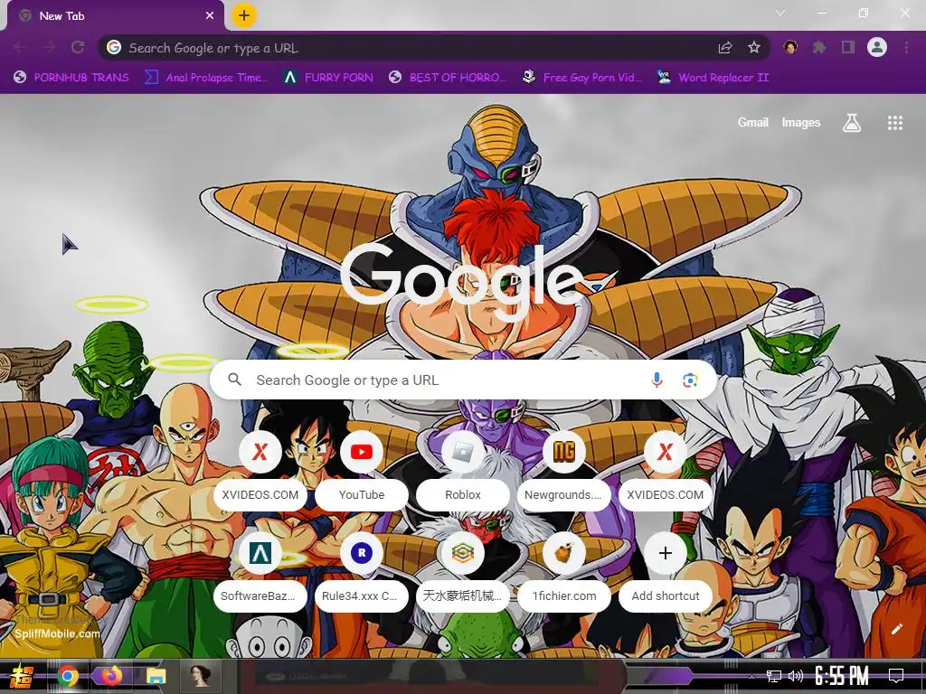This screenshot has height=694, width=926.
Task: Open the network tray icon
Action: tap(773, 676)
